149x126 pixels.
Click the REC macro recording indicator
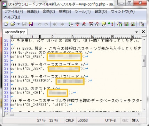coord(125,120)
